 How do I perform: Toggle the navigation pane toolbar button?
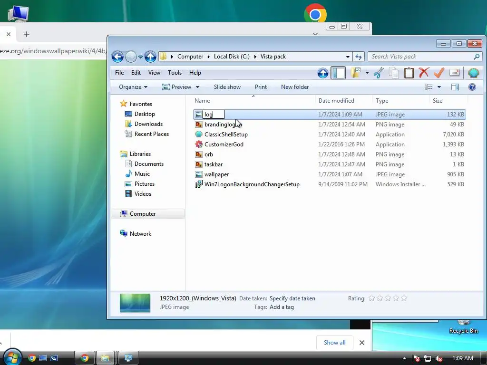coord(338,73)
